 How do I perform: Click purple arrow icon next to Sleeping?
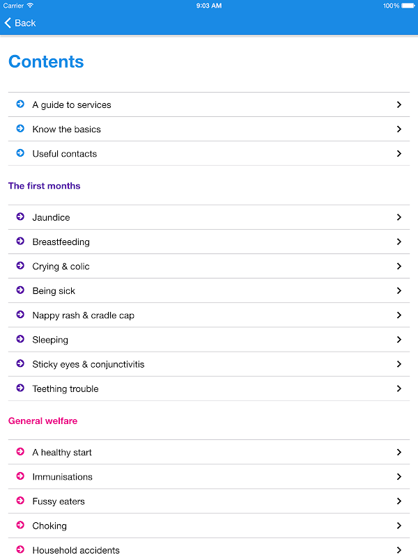coord(20,340)
